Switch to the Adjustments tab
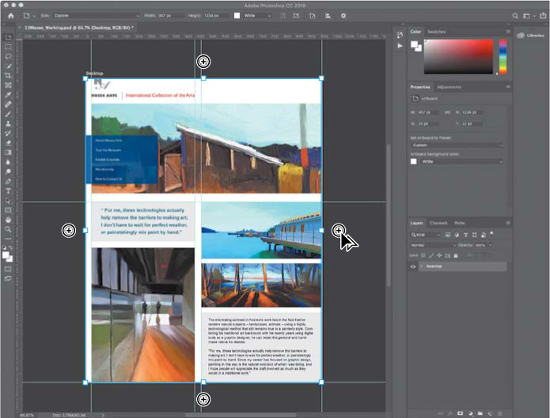This screenshot has width=550, height=418. click(x=449, y=86)
